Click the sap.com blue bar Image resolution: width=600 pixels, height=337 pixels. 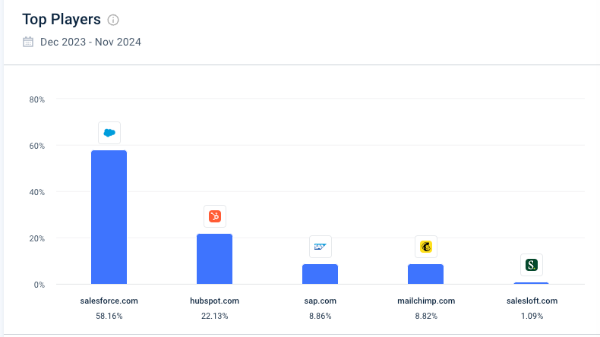pos(321,274)
